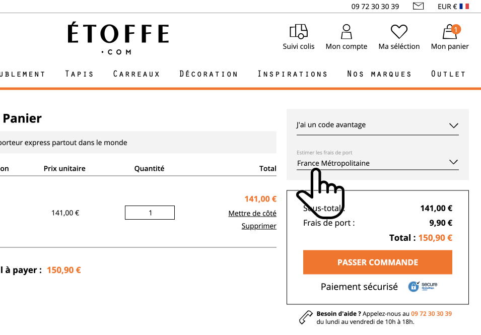The height and width of the screenshot is (335, 481).
Task: Click the quantity input field
Action: pos(150,213)
